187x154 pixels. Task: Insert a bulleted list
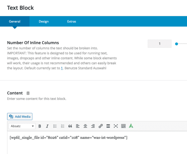tap(55, 126)
